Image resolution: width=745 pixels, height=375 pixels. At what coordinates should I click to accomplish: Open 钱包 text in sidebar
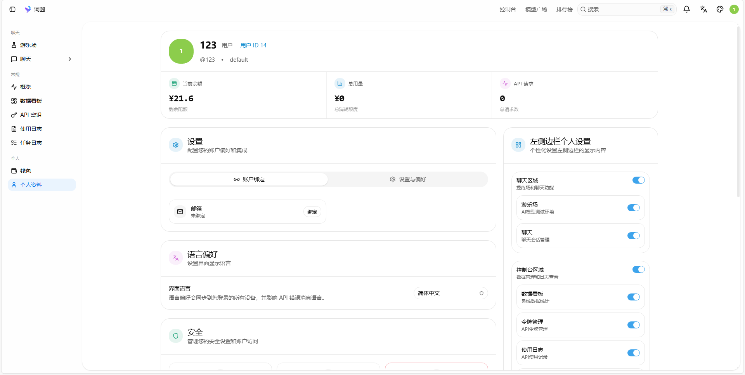coord(26,171)
